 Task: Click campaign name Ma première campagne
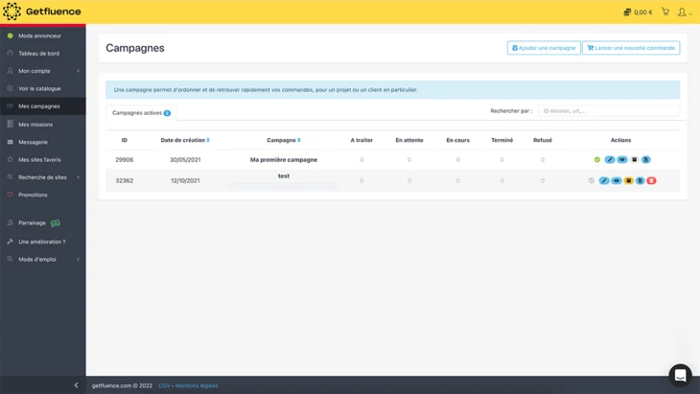click(x=284, y=160)
